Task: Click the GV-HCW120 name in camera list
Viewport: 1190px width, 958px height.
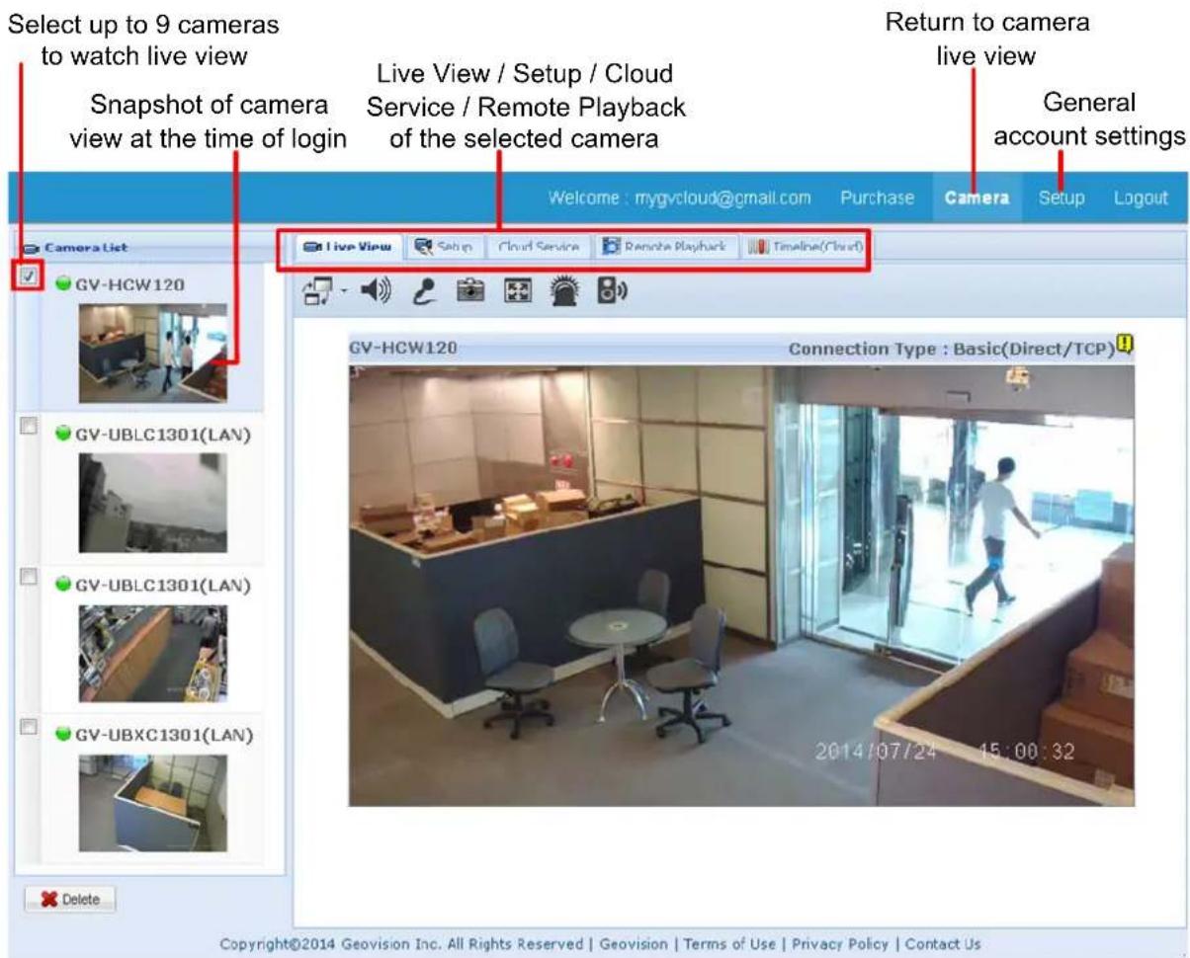Action: [x=129, y=284]
